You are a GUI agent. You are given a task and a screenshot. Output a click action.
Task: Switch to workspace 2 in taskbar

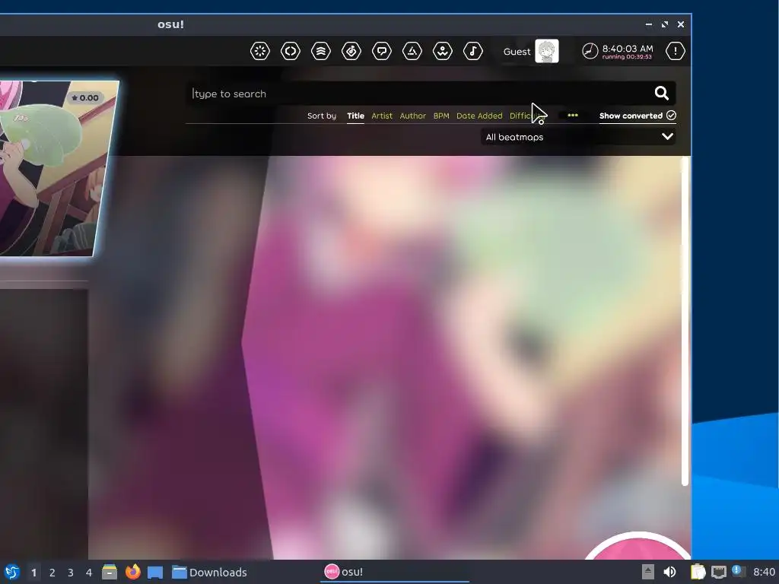tap(52, 573)
